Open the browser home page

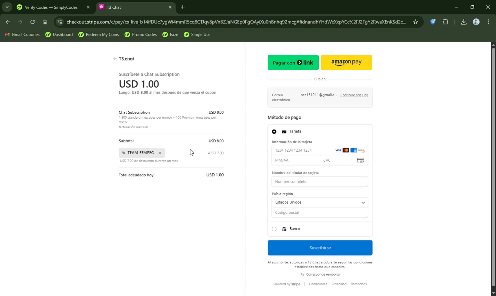coord(45,22)
